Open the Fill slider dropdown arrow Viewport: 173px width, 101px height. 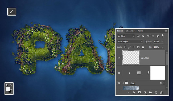click(x=162, y=47)
